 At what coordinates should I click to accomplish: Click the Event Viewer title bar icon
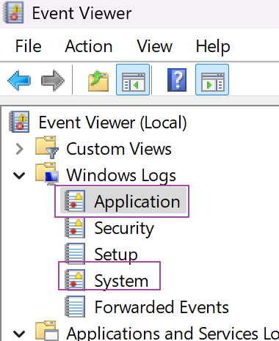tap(13, 12)
